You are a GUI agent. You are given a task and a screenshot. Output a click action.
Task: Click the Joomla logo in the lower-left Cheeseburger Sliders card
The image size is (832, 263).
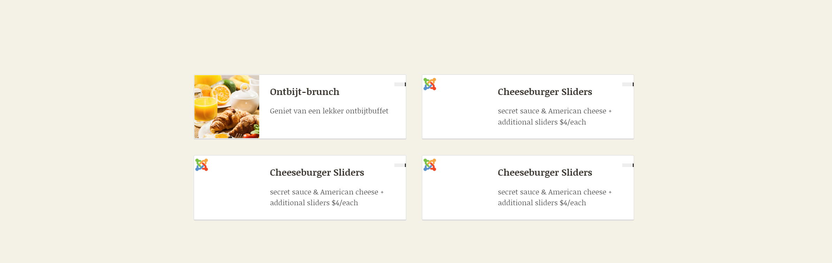201,165
